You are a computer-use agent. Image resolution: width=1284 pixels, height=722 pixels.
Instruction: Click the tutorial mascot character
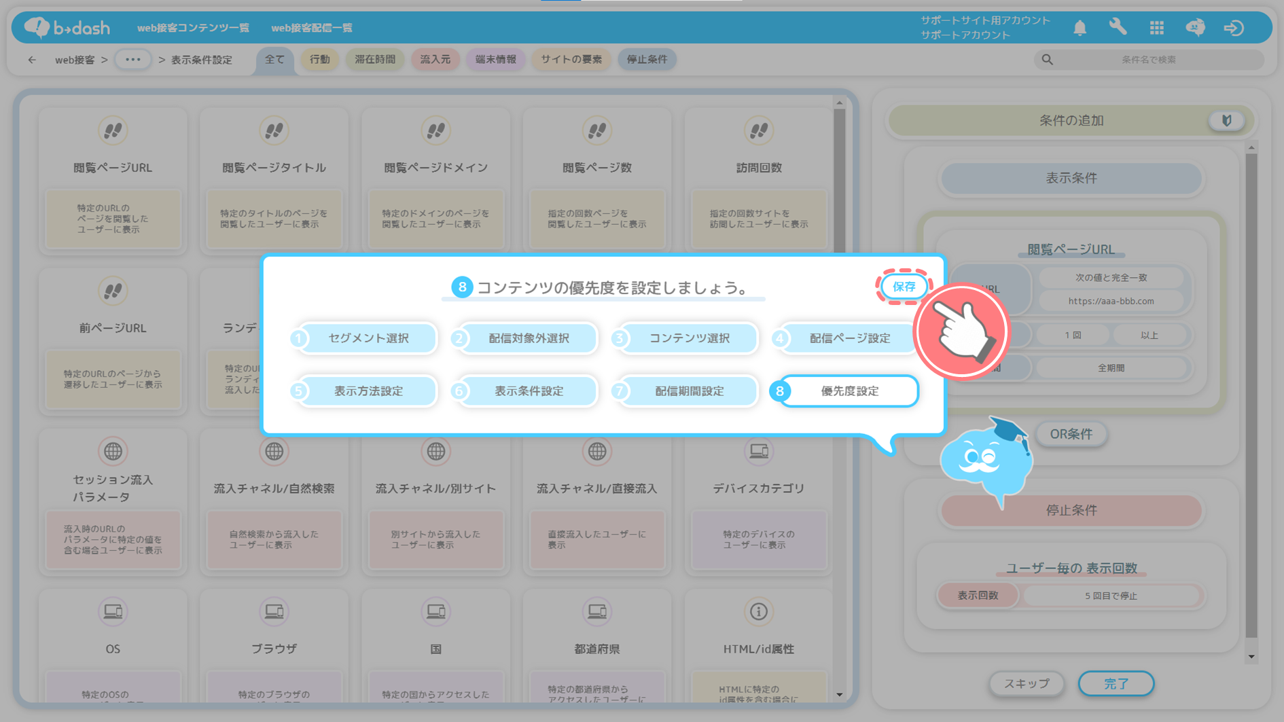coord(987,463)
